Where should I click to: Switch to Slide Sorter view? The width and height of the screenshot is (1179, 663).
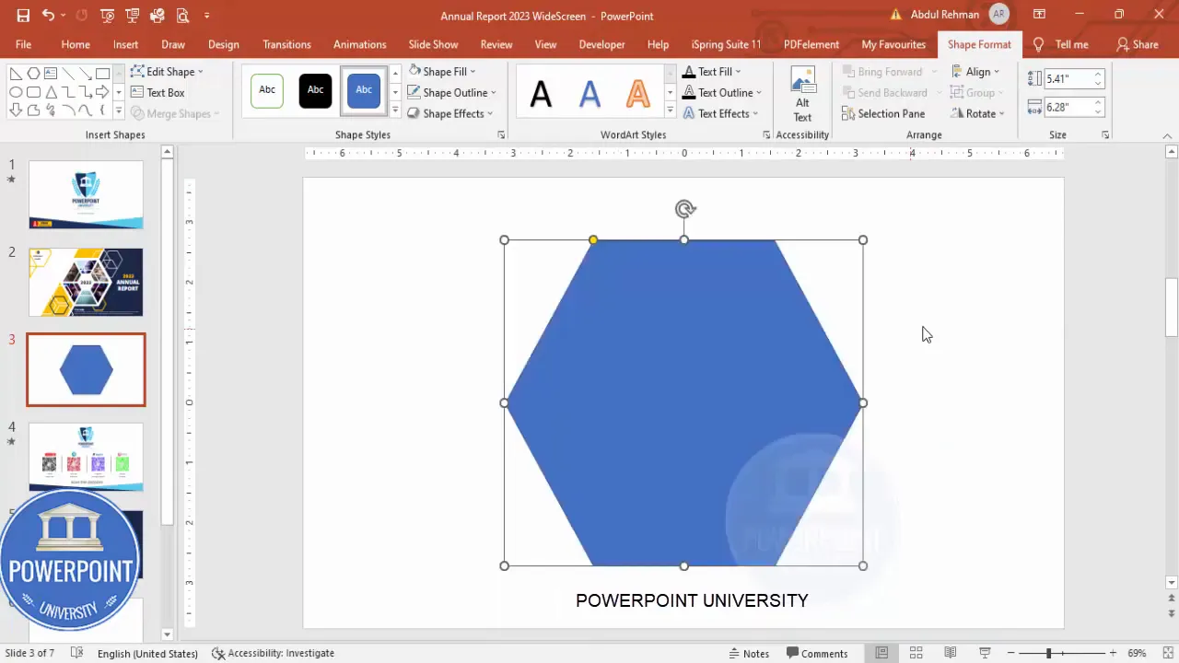tap(916, 653)
